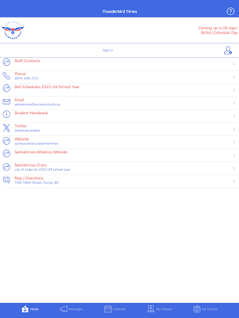239x318 pixels.
Task: Select the surreyschools.ca/semiahmoo URL text
Action: click(x=36, y=143)
